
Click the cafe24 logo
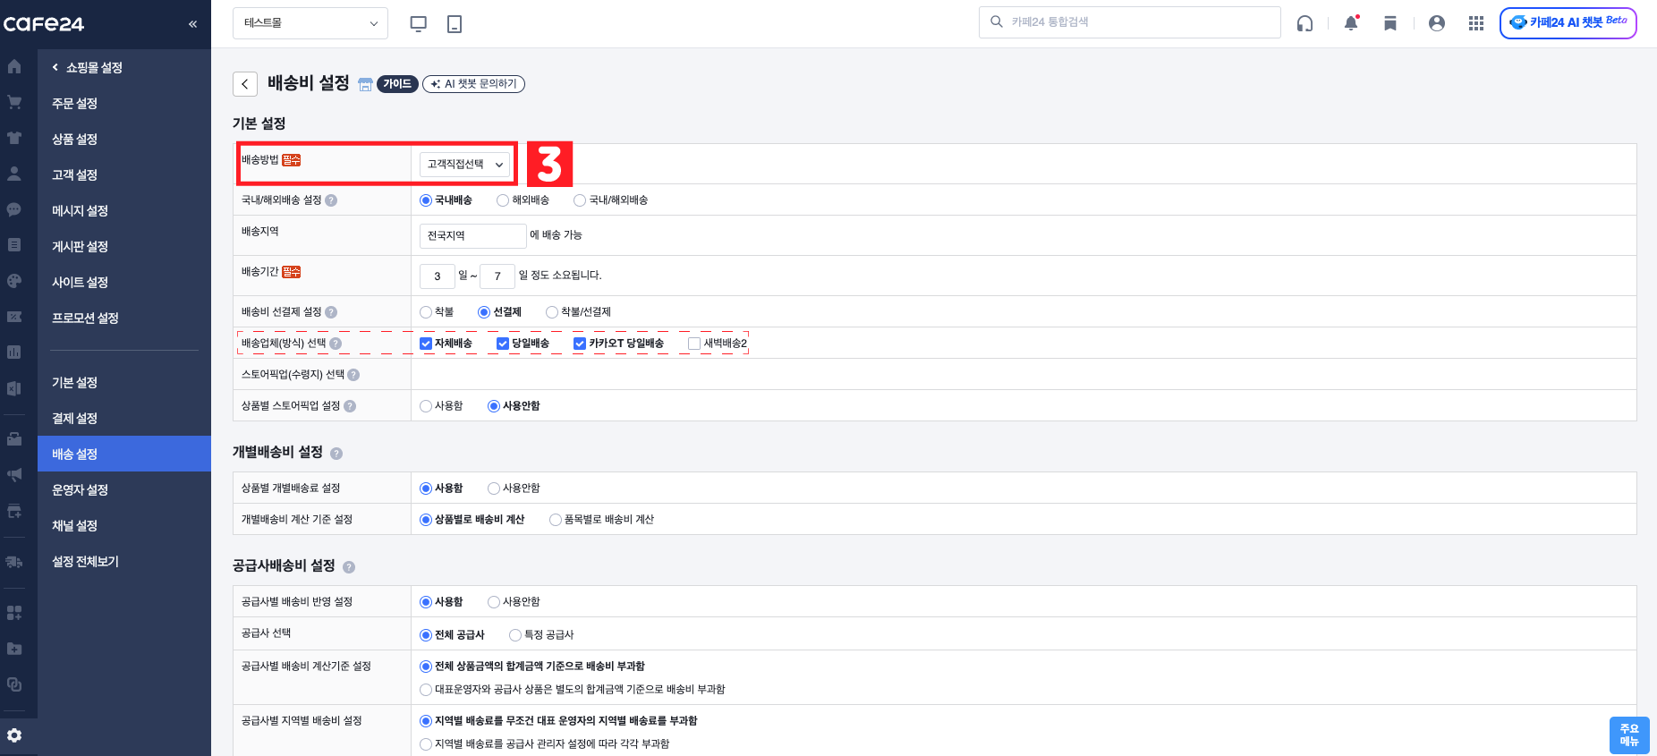44,24
